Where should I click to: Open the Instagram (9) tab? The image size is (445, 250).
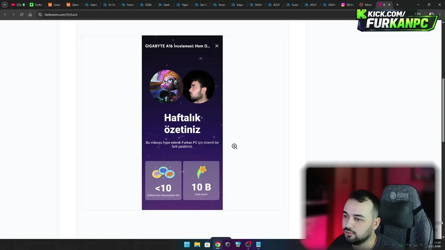coord(347,5)
